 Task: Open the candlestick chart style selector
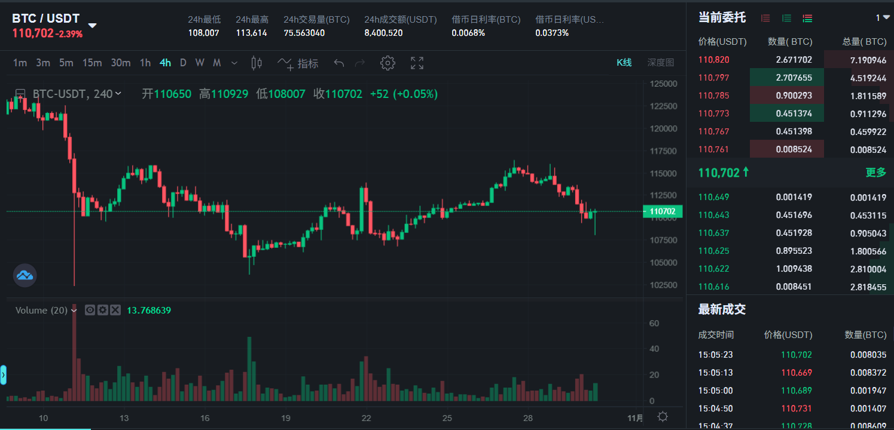pyautogui.click(x=257, y=63)
